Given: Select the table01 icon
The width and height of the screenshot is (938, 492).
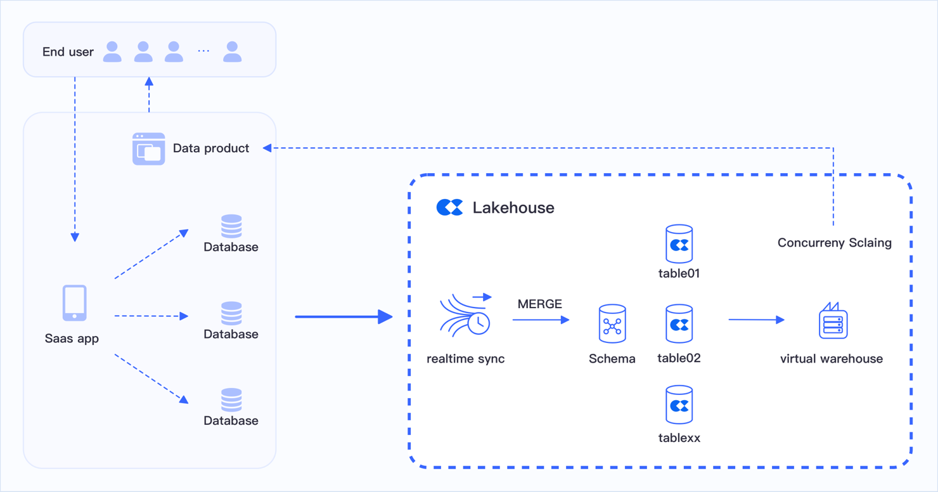Looking at the screenshot, I should [679, 244].
